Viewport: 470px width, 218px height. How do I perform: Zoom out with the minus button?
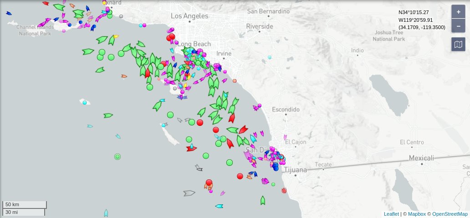tap(458, 26)
